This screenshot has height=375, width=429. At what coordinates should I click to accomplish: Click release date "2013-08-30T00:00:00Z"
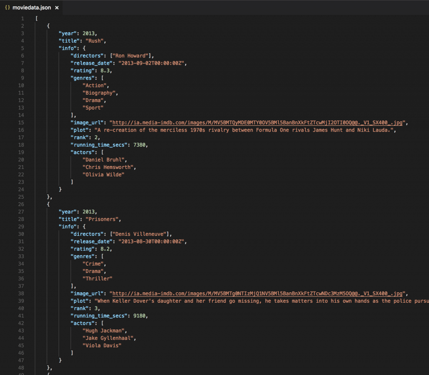coord(151,242)
